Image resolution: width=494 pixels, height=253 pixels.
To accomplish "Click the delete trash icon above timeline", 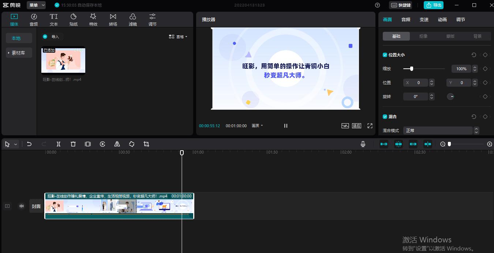I will (x=73, y=144).
